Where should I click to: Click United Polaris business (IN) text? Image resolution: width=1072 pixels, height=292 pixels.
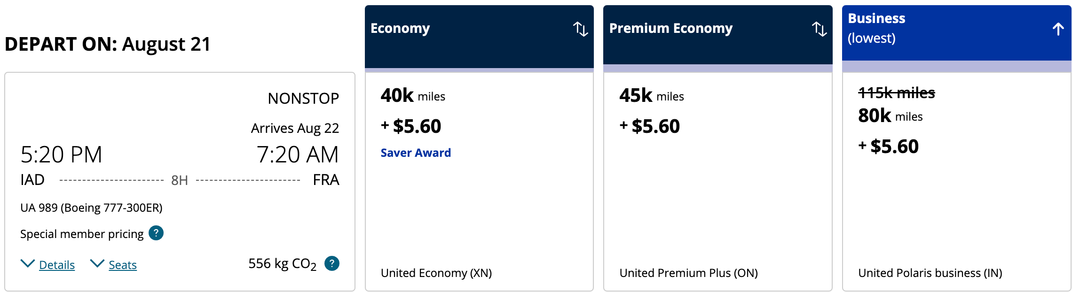pos(930,273)
